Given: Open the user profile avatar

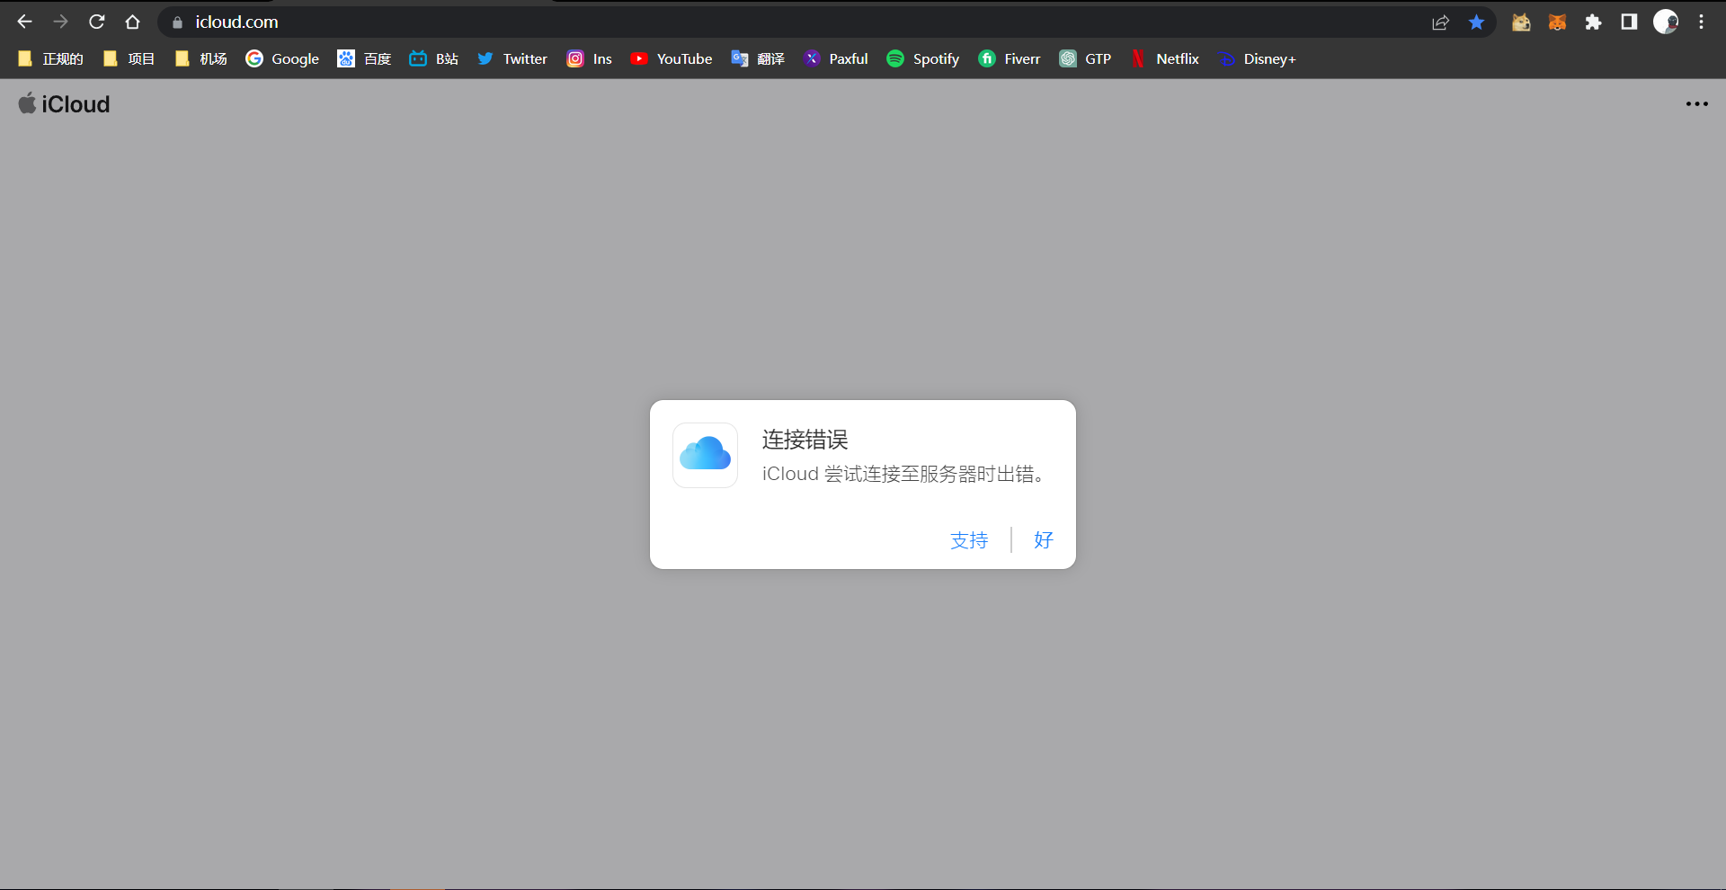Looking at the screenshot, I should click(1665, 22).
